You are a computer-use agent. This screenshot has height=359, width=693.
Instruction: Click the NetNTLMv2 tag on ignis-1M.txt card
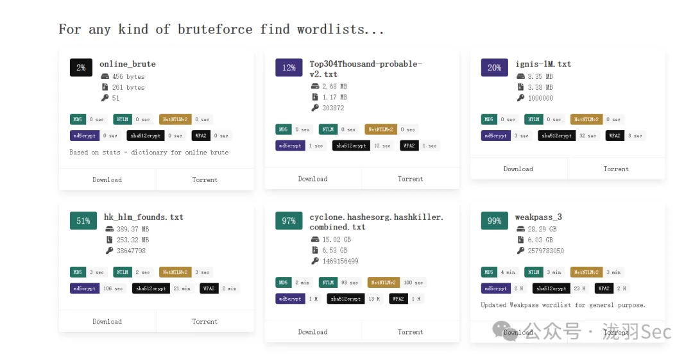586,119
